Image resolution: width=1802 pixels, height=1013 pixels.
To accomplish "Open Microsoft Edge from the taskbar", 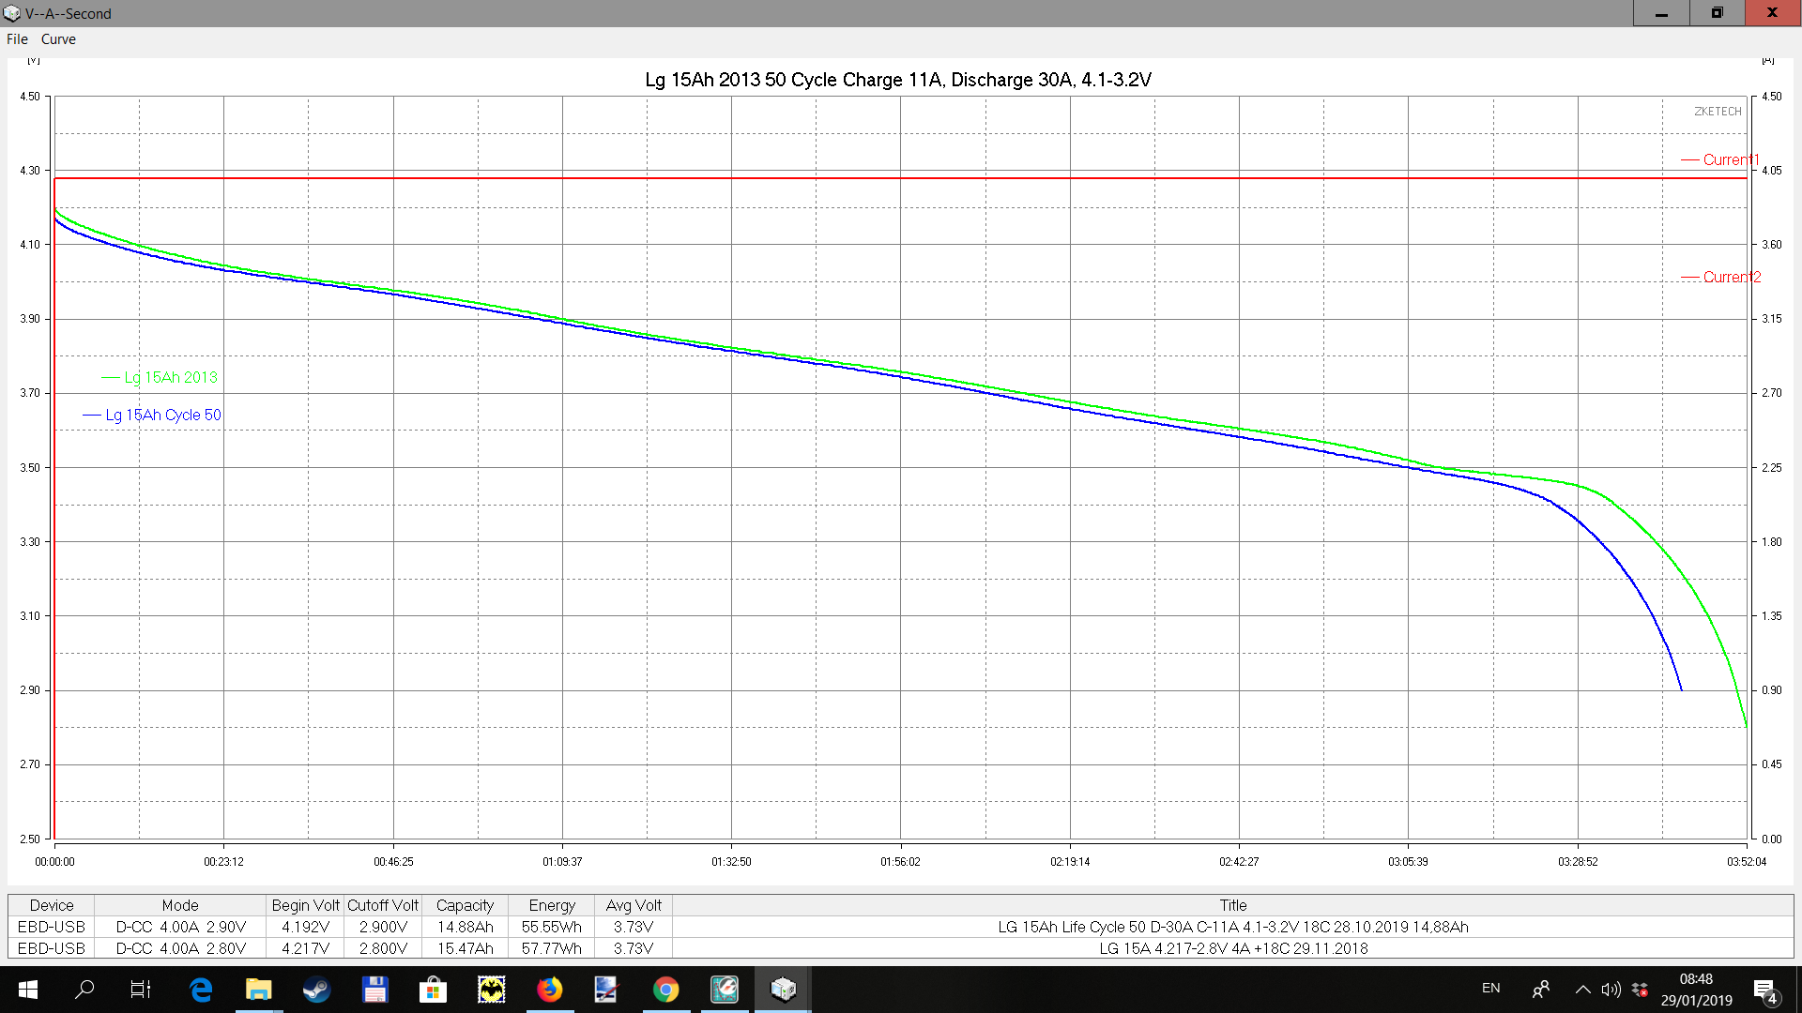I will point(201,989).
